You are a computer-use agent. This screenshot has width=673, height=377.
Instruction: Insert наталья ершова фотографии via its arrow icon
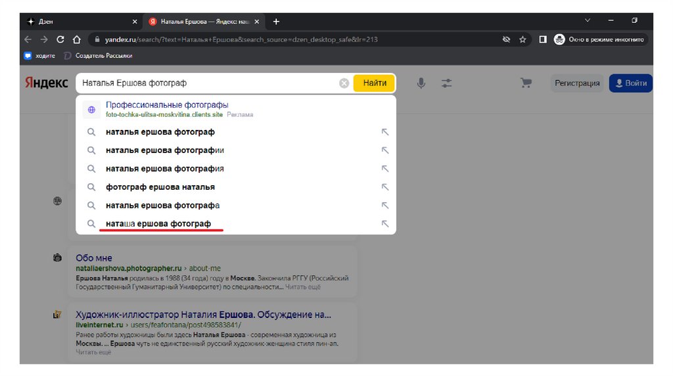pyautogui.click(x=385, y=150)
